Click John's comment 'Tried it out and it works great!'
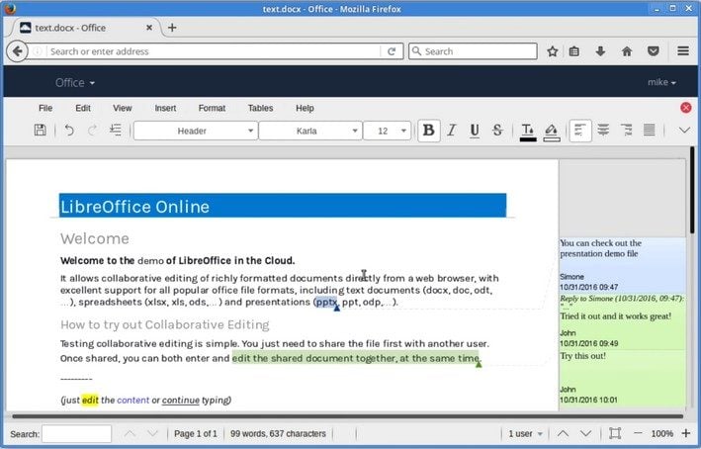This screenshot has height=449, width=701. click(x=622, y=321)
